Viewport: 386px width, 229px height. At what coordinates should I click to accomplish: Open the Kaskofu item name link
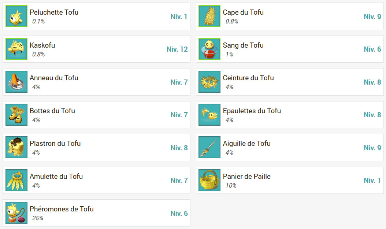coord(42,45)
